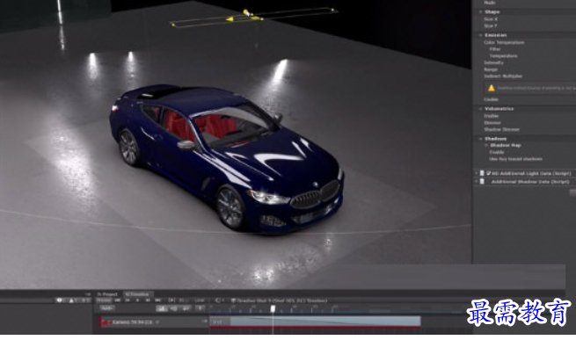This screenshot has height=340, width=576.
Task: Jump to the Timeline end
Action: (157, 300)
